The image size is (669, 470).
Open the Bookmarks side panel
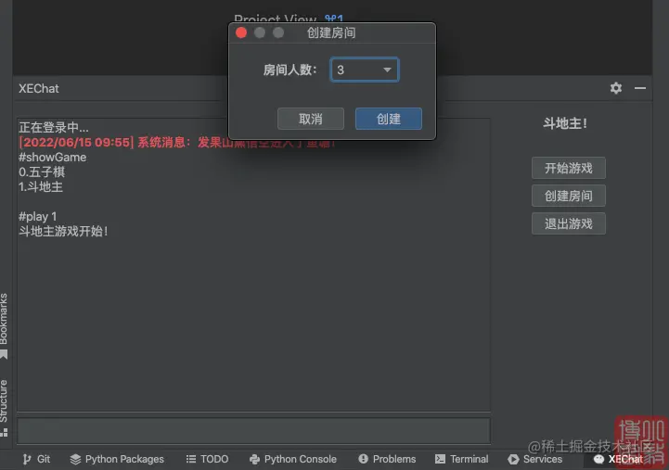(x=4, y=326)
